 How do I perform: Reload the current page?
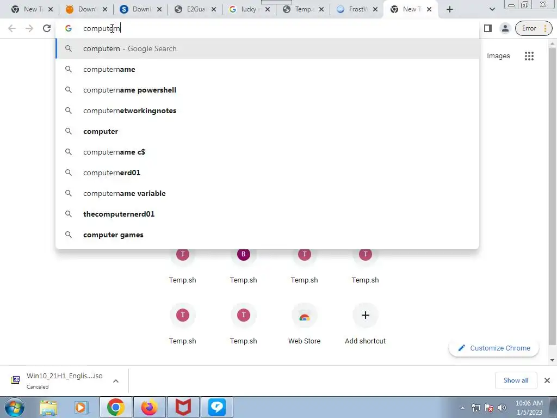tap(47, 28)
